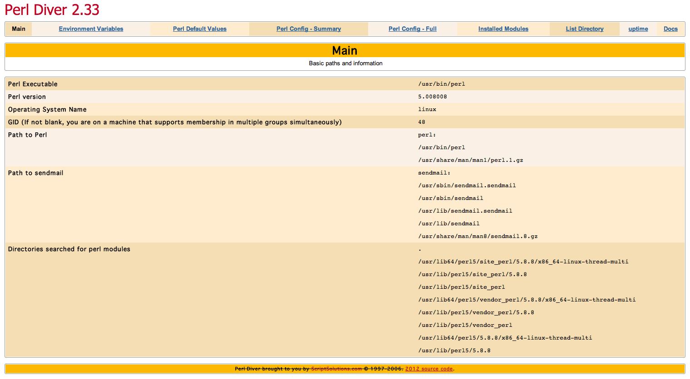The width and height of the screenshot is (690, 379).
Task: Switch to the List Directory tab
Action: 585,29
